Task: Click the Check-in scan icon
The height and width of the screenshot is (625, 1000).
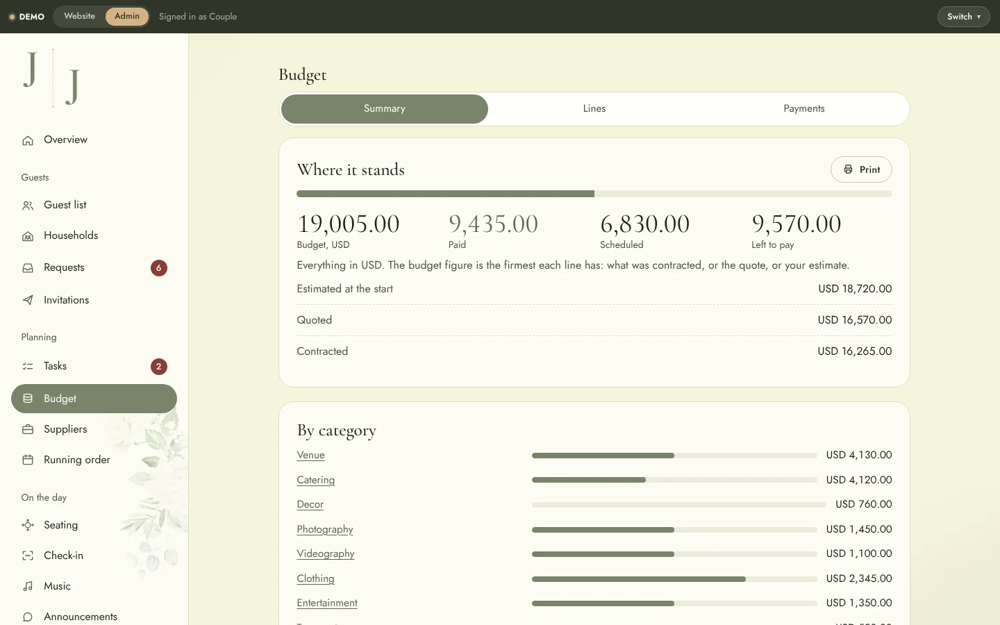Action: [28, 556]
